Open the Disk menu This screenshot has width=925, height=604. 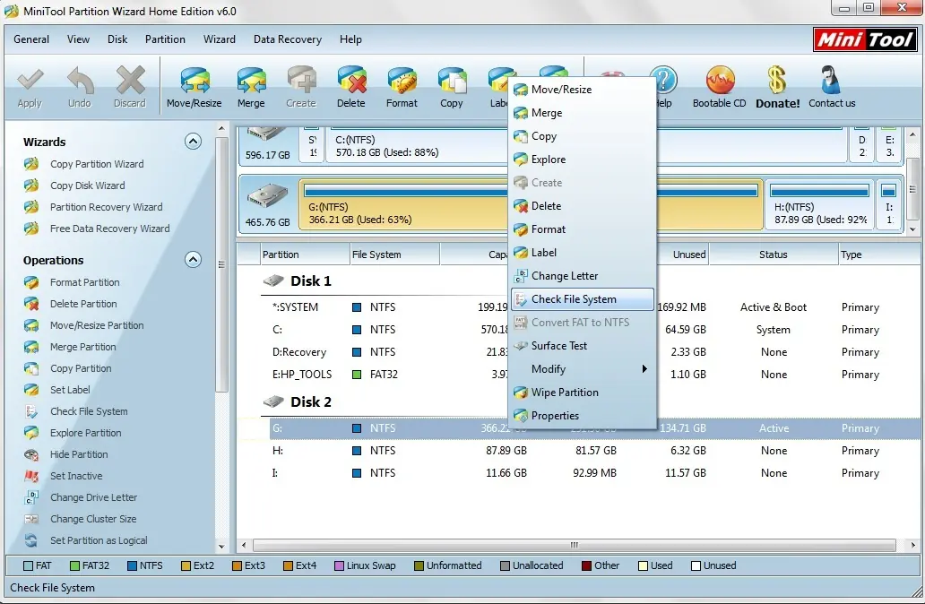pos(117,39)
